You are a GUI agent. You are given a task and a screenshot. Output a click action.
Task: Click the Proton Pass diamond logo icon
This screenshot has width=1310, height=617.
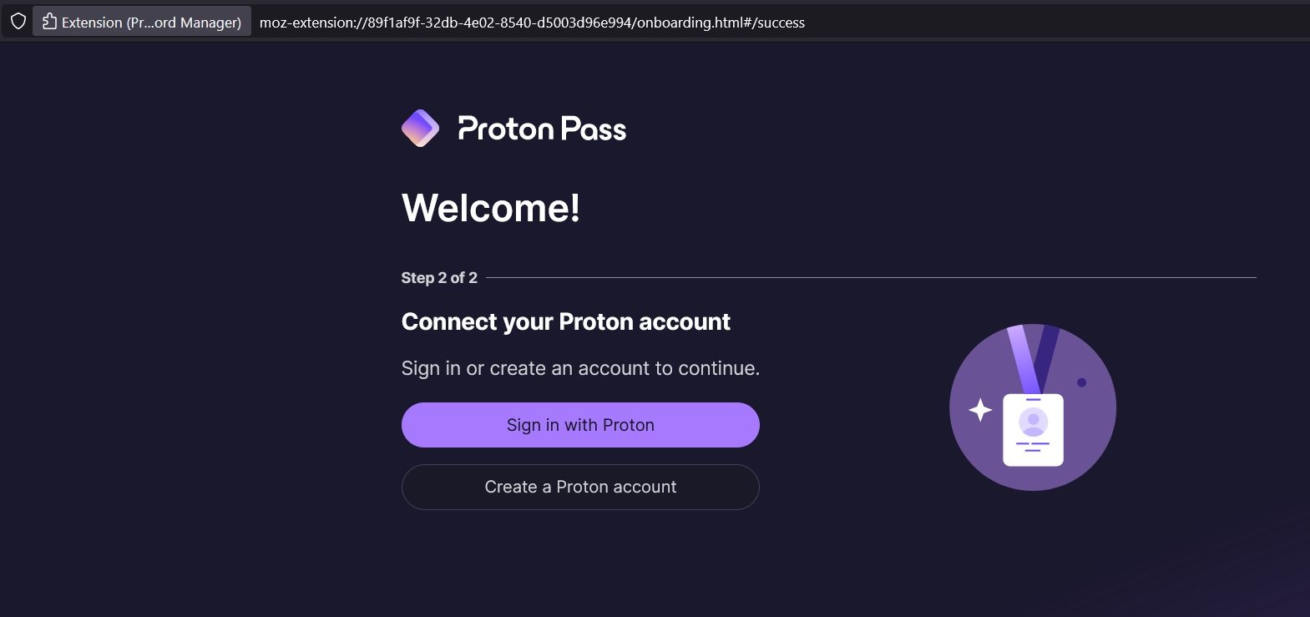tap(419, 128)
